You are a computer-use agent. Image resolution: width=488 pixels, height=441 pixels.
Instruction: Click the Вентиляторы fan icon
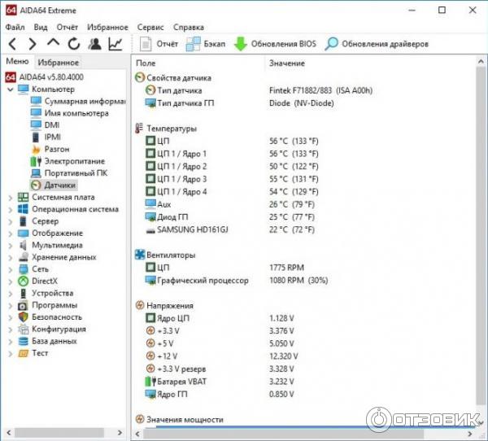(140, 255)
